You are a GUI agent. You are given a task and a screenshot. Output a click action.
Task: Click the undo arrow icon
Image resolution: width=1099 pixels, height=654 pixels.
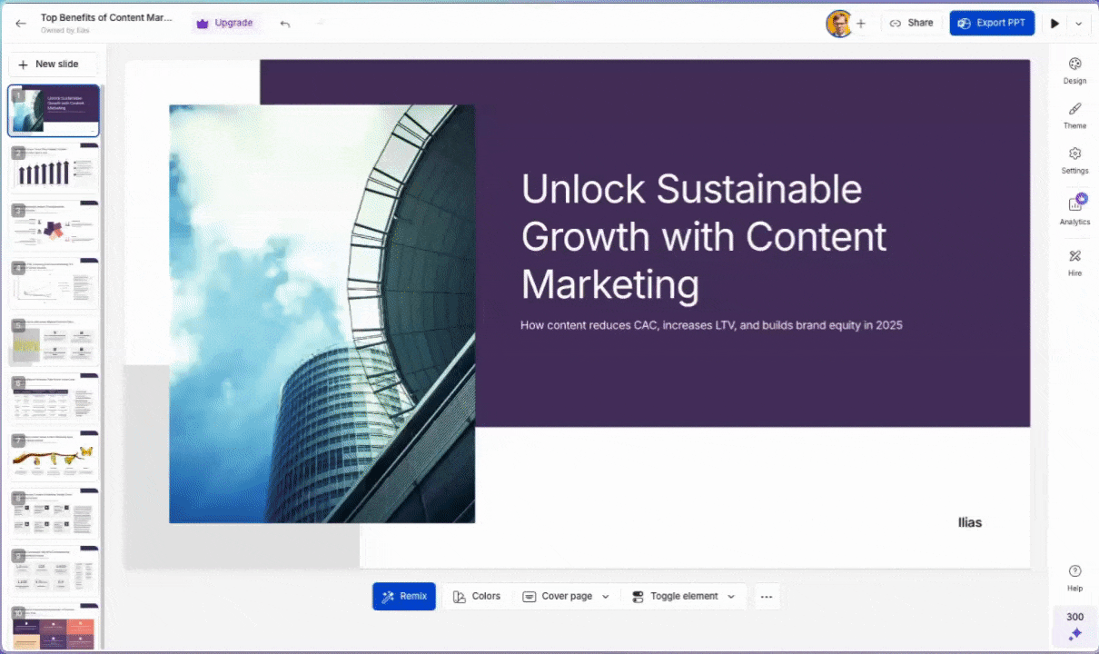coord(285,24)
